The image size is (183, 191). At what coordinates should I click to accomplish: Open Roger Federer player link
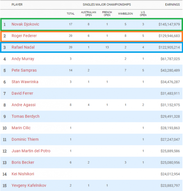pyautogui.click(x=24, y=36)
